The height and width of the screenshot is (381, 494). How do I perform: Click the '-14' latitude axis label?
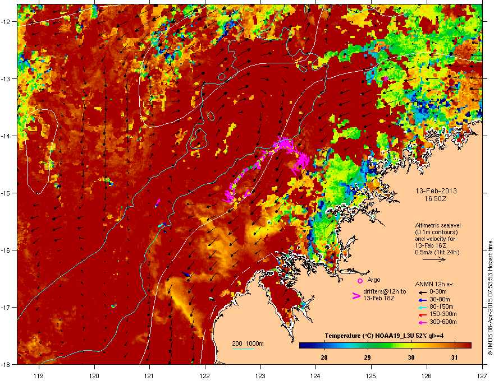6,136
